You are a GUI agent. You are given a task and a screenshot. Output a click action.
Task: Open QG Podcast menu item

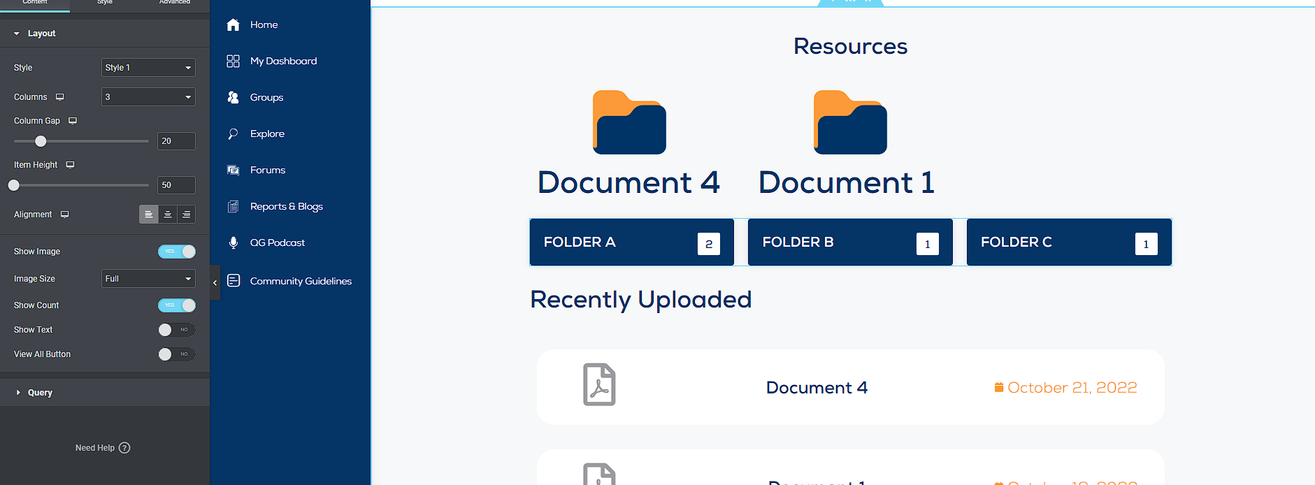pos(278,243)
